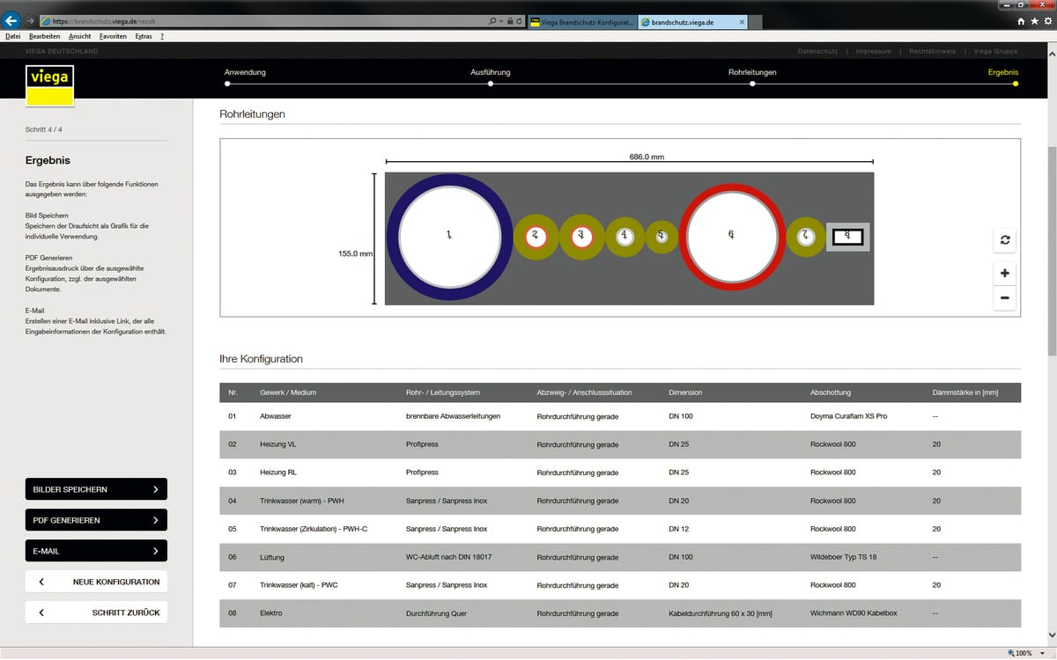1057x660 pixels.
Task: Select pipe 1 blue circle in drawing
Action: [x=449, y=238]
